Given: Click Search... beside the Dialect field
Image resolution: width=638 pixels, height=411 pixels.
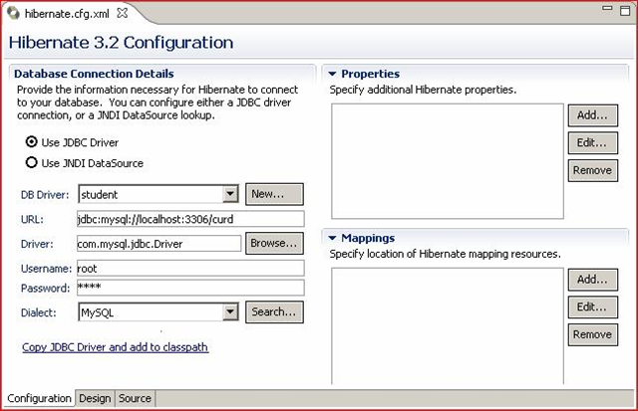Looking at the screenshot, I should pyautogui.click(x=274, y=312).
